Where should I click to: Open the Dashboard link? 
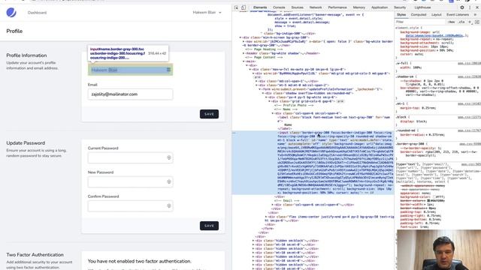pyautogui.click(x=37, y=13)
